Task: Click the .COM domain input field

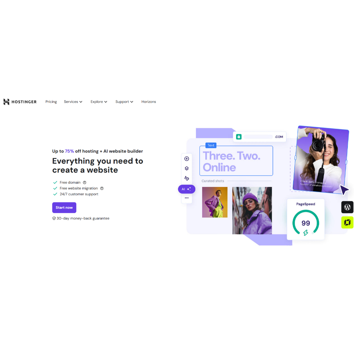Action: (x=259, y=137)
